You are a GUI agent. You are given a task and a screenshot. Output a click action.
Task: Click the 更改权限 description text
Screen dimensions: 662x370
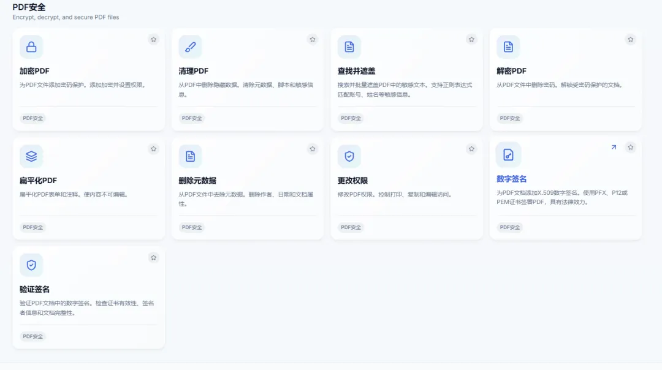(395, 194)
